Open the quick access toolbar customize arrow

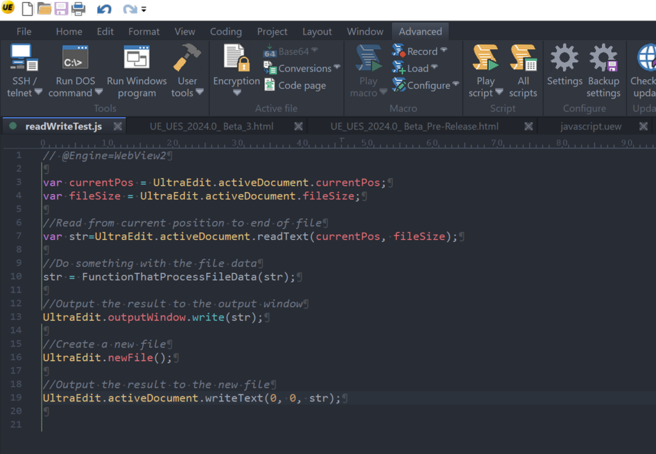click(x=143, y=9)
